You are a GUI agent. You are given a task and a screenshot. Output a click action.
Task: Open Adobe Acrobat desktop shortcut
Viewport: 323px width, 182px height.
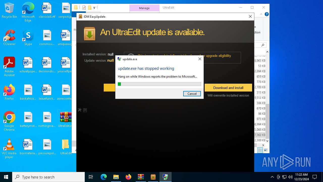pos(9,66)
